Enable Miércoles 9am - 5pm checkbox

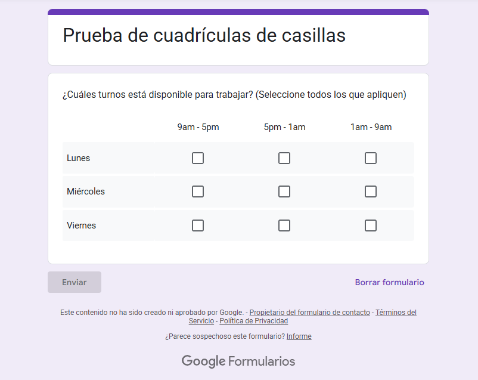pyautogui.click(x=198, y=191)
